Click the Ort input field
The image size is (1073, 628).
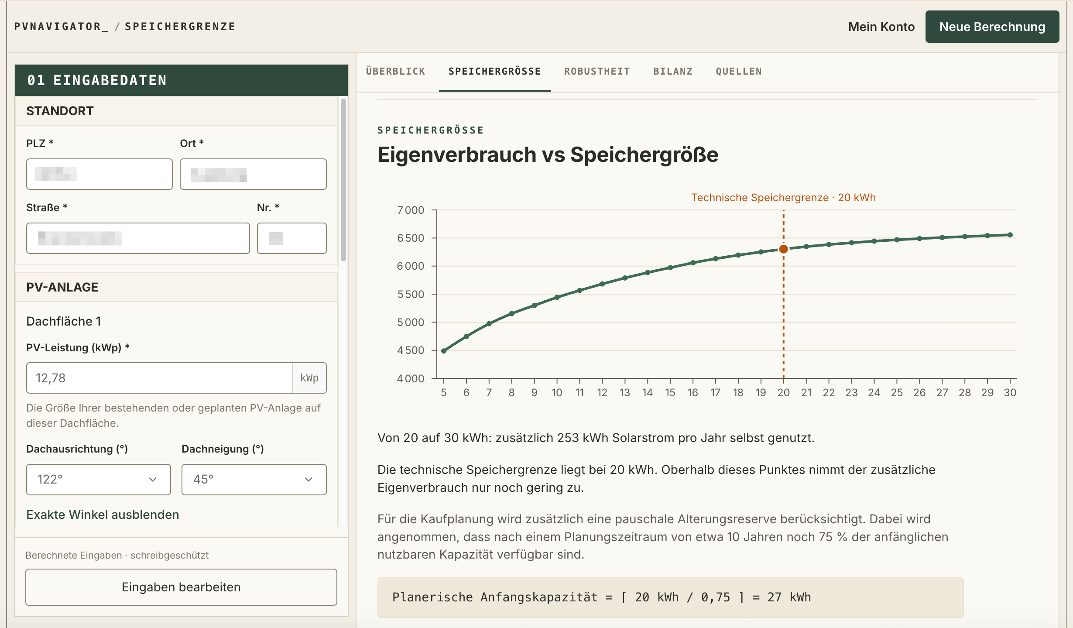click(253, 174)
